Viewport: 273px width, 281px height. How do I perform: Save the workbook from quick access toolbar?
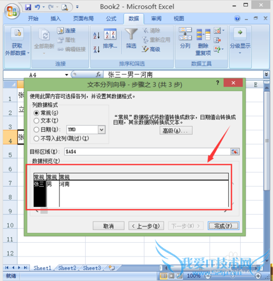tap(28, 7)
